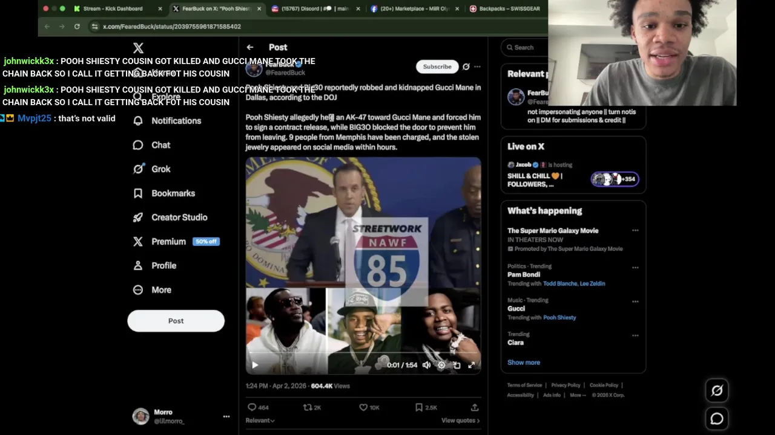Expand the Relevant replies sort dropdown
The width and height of the screenshot is (775, 435).
260,420
